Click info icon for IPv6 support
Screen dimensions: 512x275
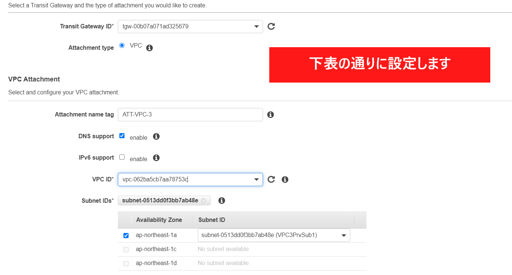tap(156, 158)
